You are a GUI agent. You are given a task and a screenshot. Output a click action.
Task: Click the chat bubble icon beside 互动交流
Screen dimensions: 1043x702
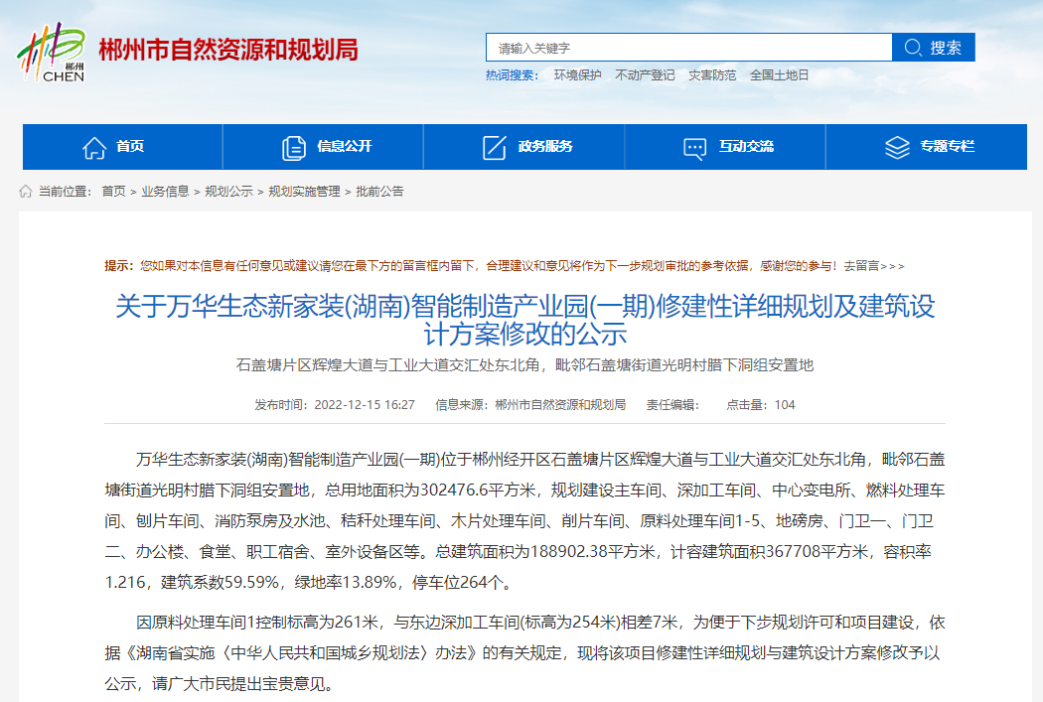pyautogui.click(x=695, y=148)
